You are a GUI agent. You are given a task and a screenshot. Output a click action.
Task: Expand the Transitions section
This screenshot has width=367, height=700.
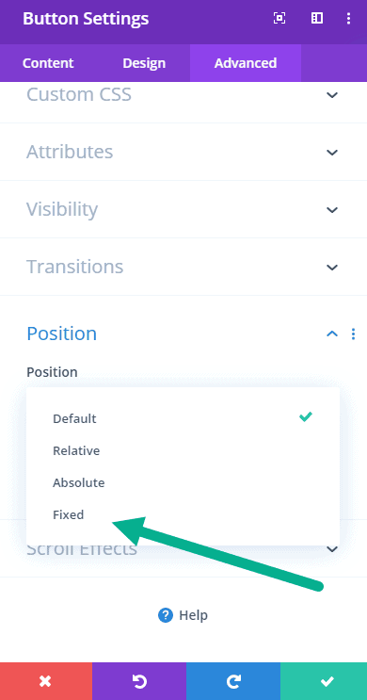pos(183,267)
